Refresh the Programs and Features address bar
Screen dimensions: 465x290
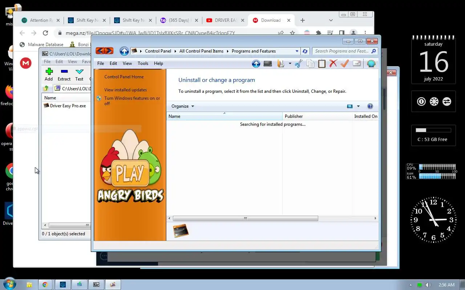(x=305, y=51)
